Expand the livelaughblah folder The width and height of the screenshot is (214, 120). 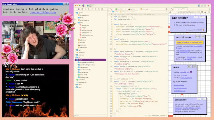pyautogui.click(x=77, y=77)
